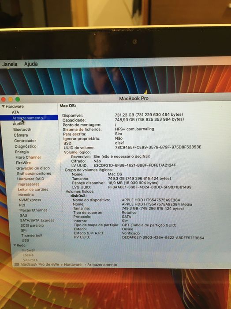Select SATA/SATA Express item
Viewport: 231px width, 309px height.
point(37,220)
